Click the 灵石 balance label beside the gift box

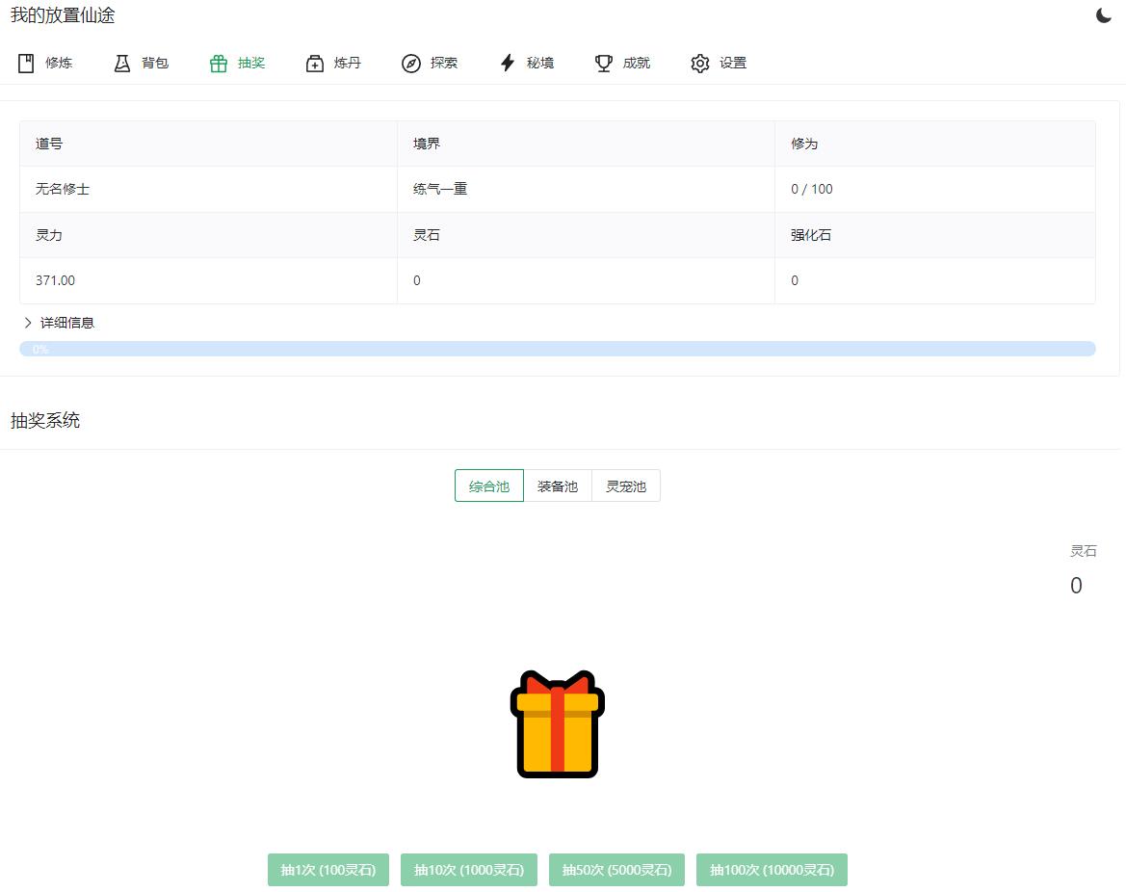pos(1083,551)
